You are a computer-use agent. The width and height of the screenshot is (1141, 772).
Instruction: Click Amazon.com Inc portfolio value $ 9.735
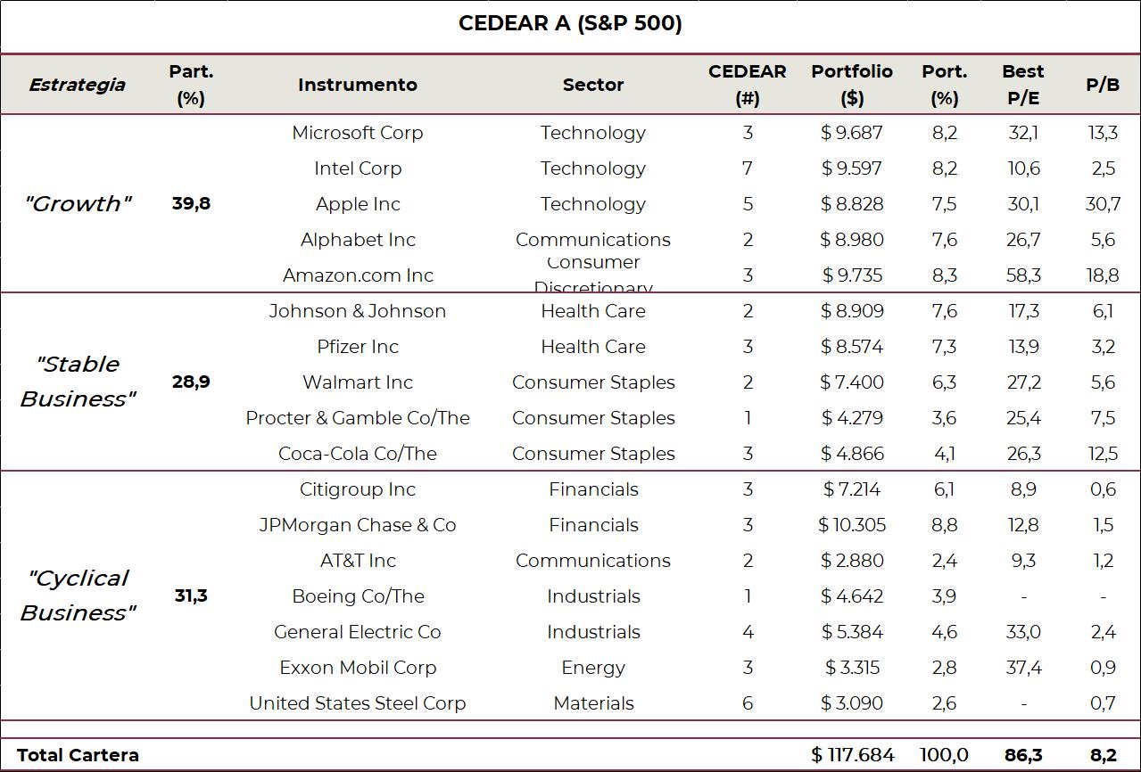(x=853, y=275)
